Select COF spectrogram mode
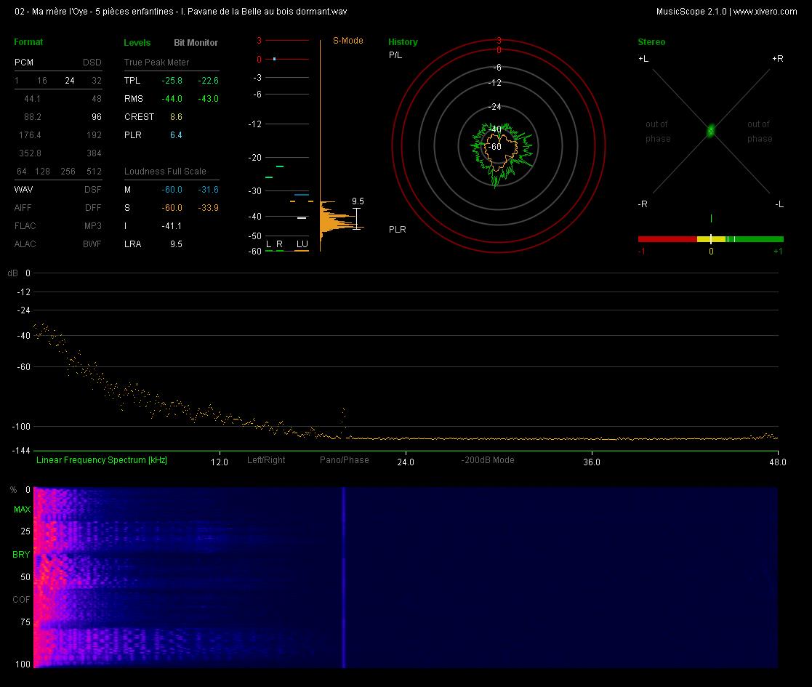 pos(21,600)
